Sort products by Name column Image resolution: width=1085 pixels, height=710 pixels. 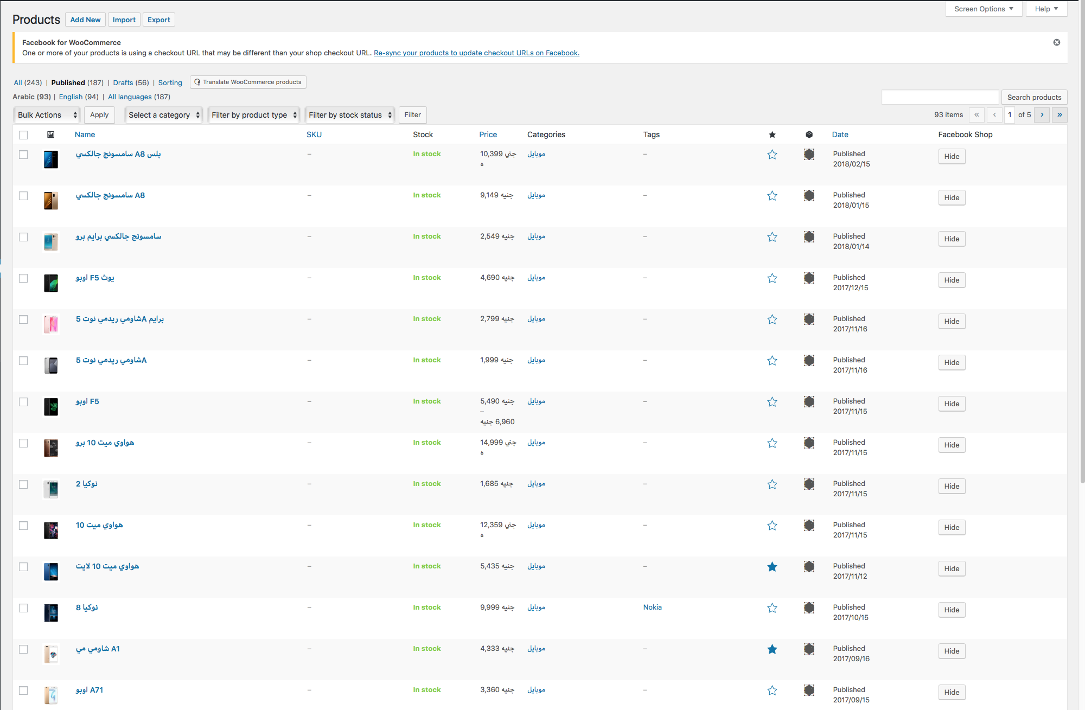coord(85,135)
